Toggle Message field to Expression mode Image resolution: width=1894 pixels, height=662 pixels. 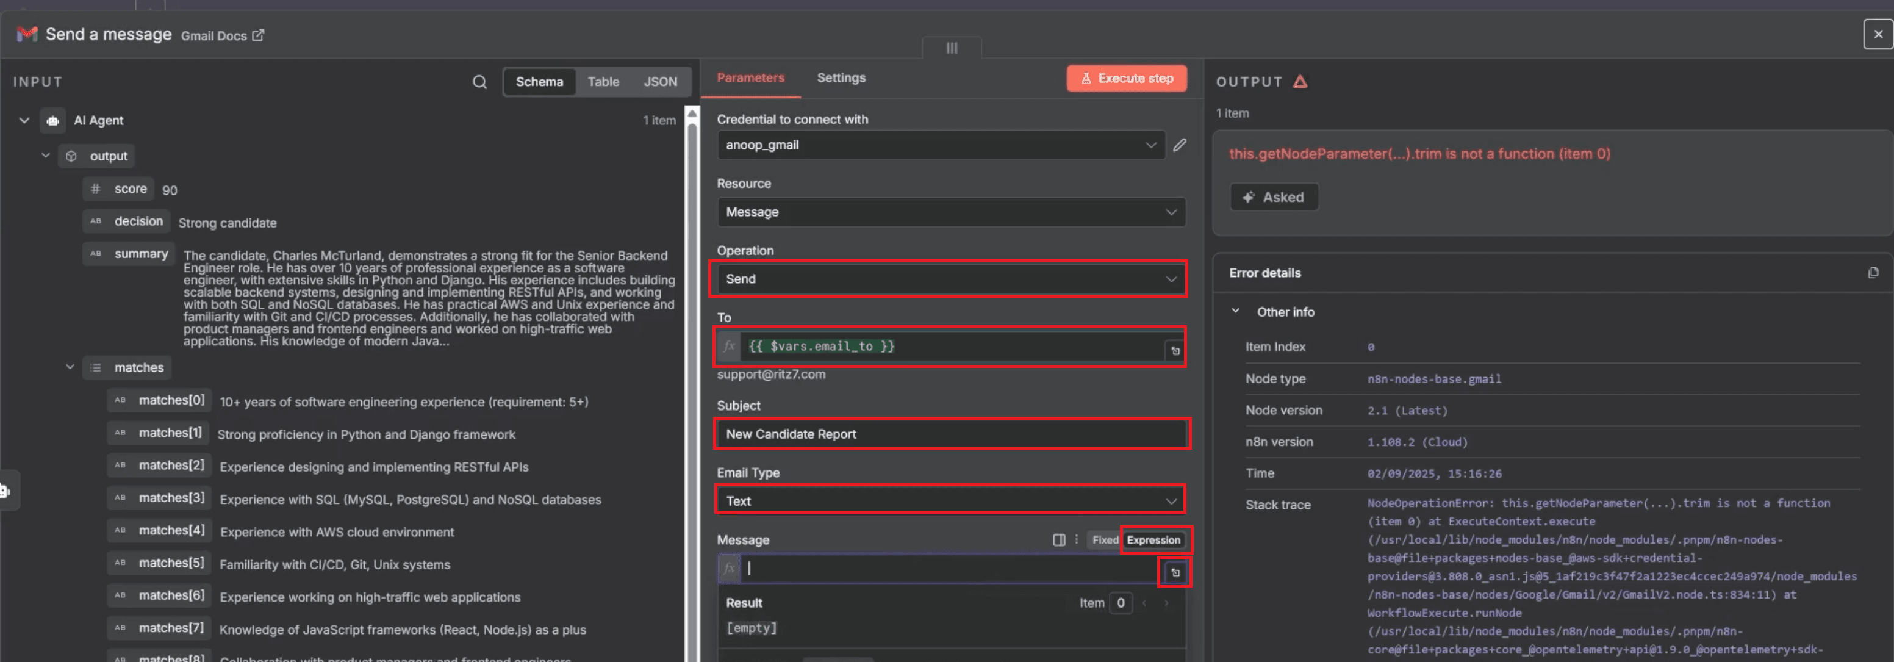tap(1153, 540)
